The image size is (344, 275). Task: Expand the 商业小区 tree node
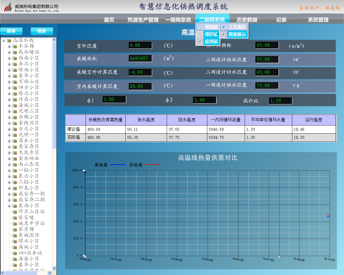pyautogui.click(x=9, y=141)
